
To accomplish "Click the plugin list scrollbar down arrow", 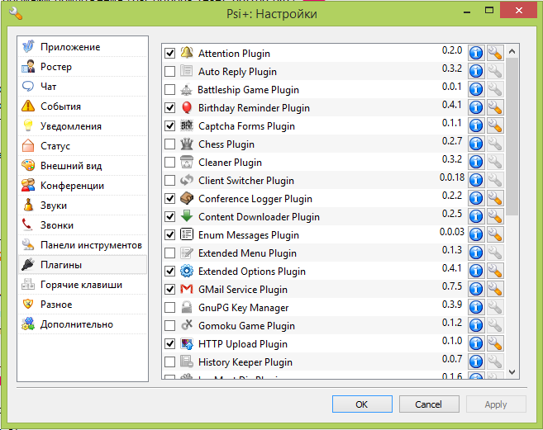I will point(512,372).
